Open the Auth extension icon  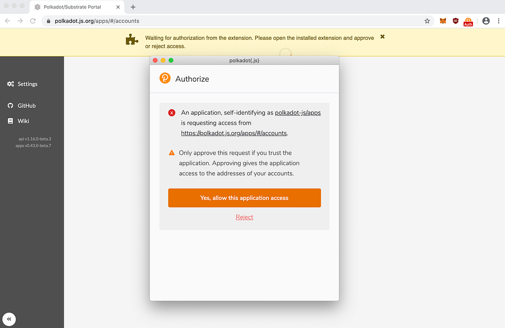point(469,22)
